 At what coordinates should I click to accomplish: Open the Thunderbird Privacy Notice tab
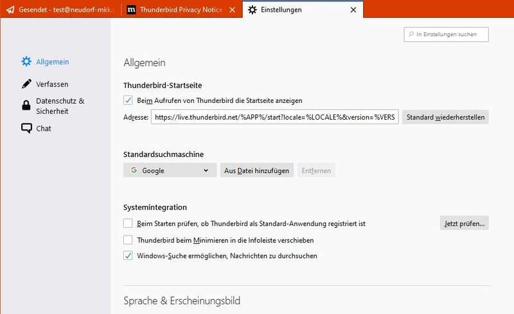pos(182,10)
